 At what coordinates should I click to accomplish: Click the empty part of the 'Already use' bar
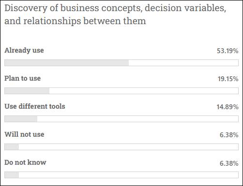tap(183, 63)
